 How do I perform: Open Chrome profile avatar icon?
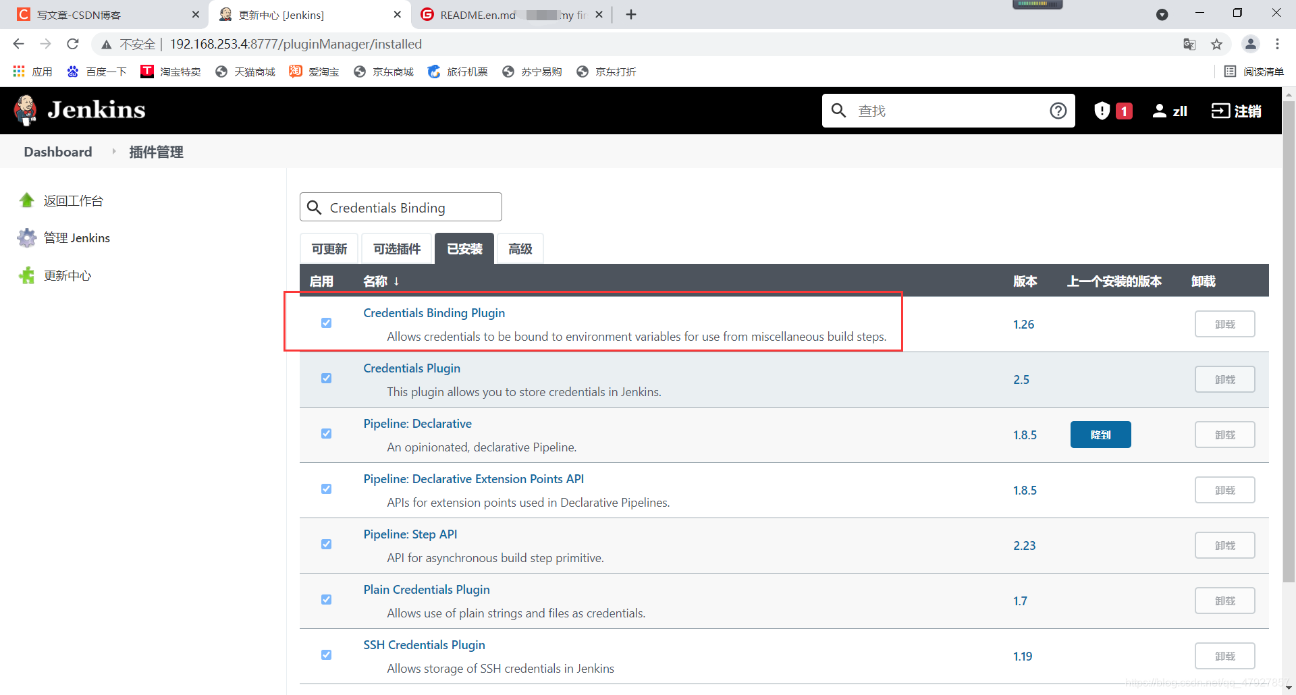1251,44
